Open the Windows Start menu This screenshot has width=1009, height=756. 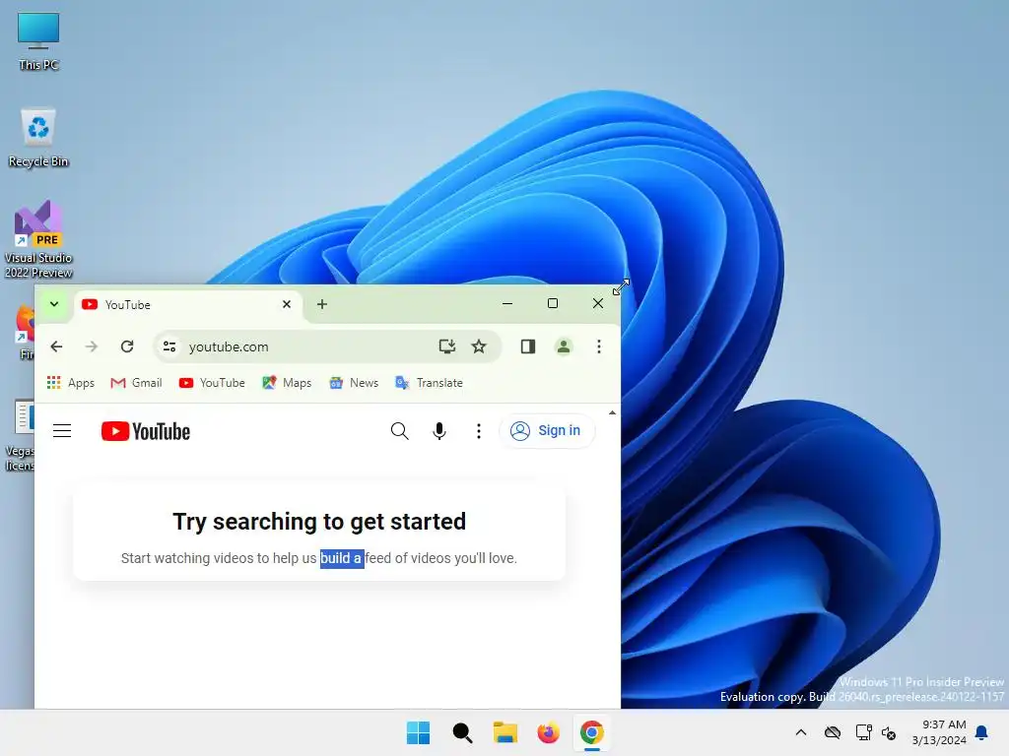418,732
